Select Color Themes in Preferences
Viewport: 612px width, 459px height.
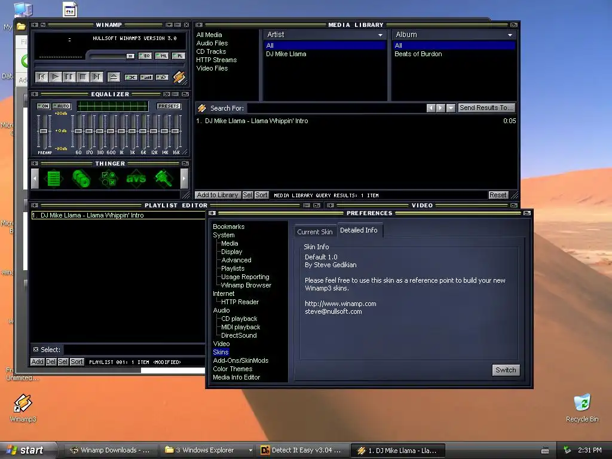(232, 369)
